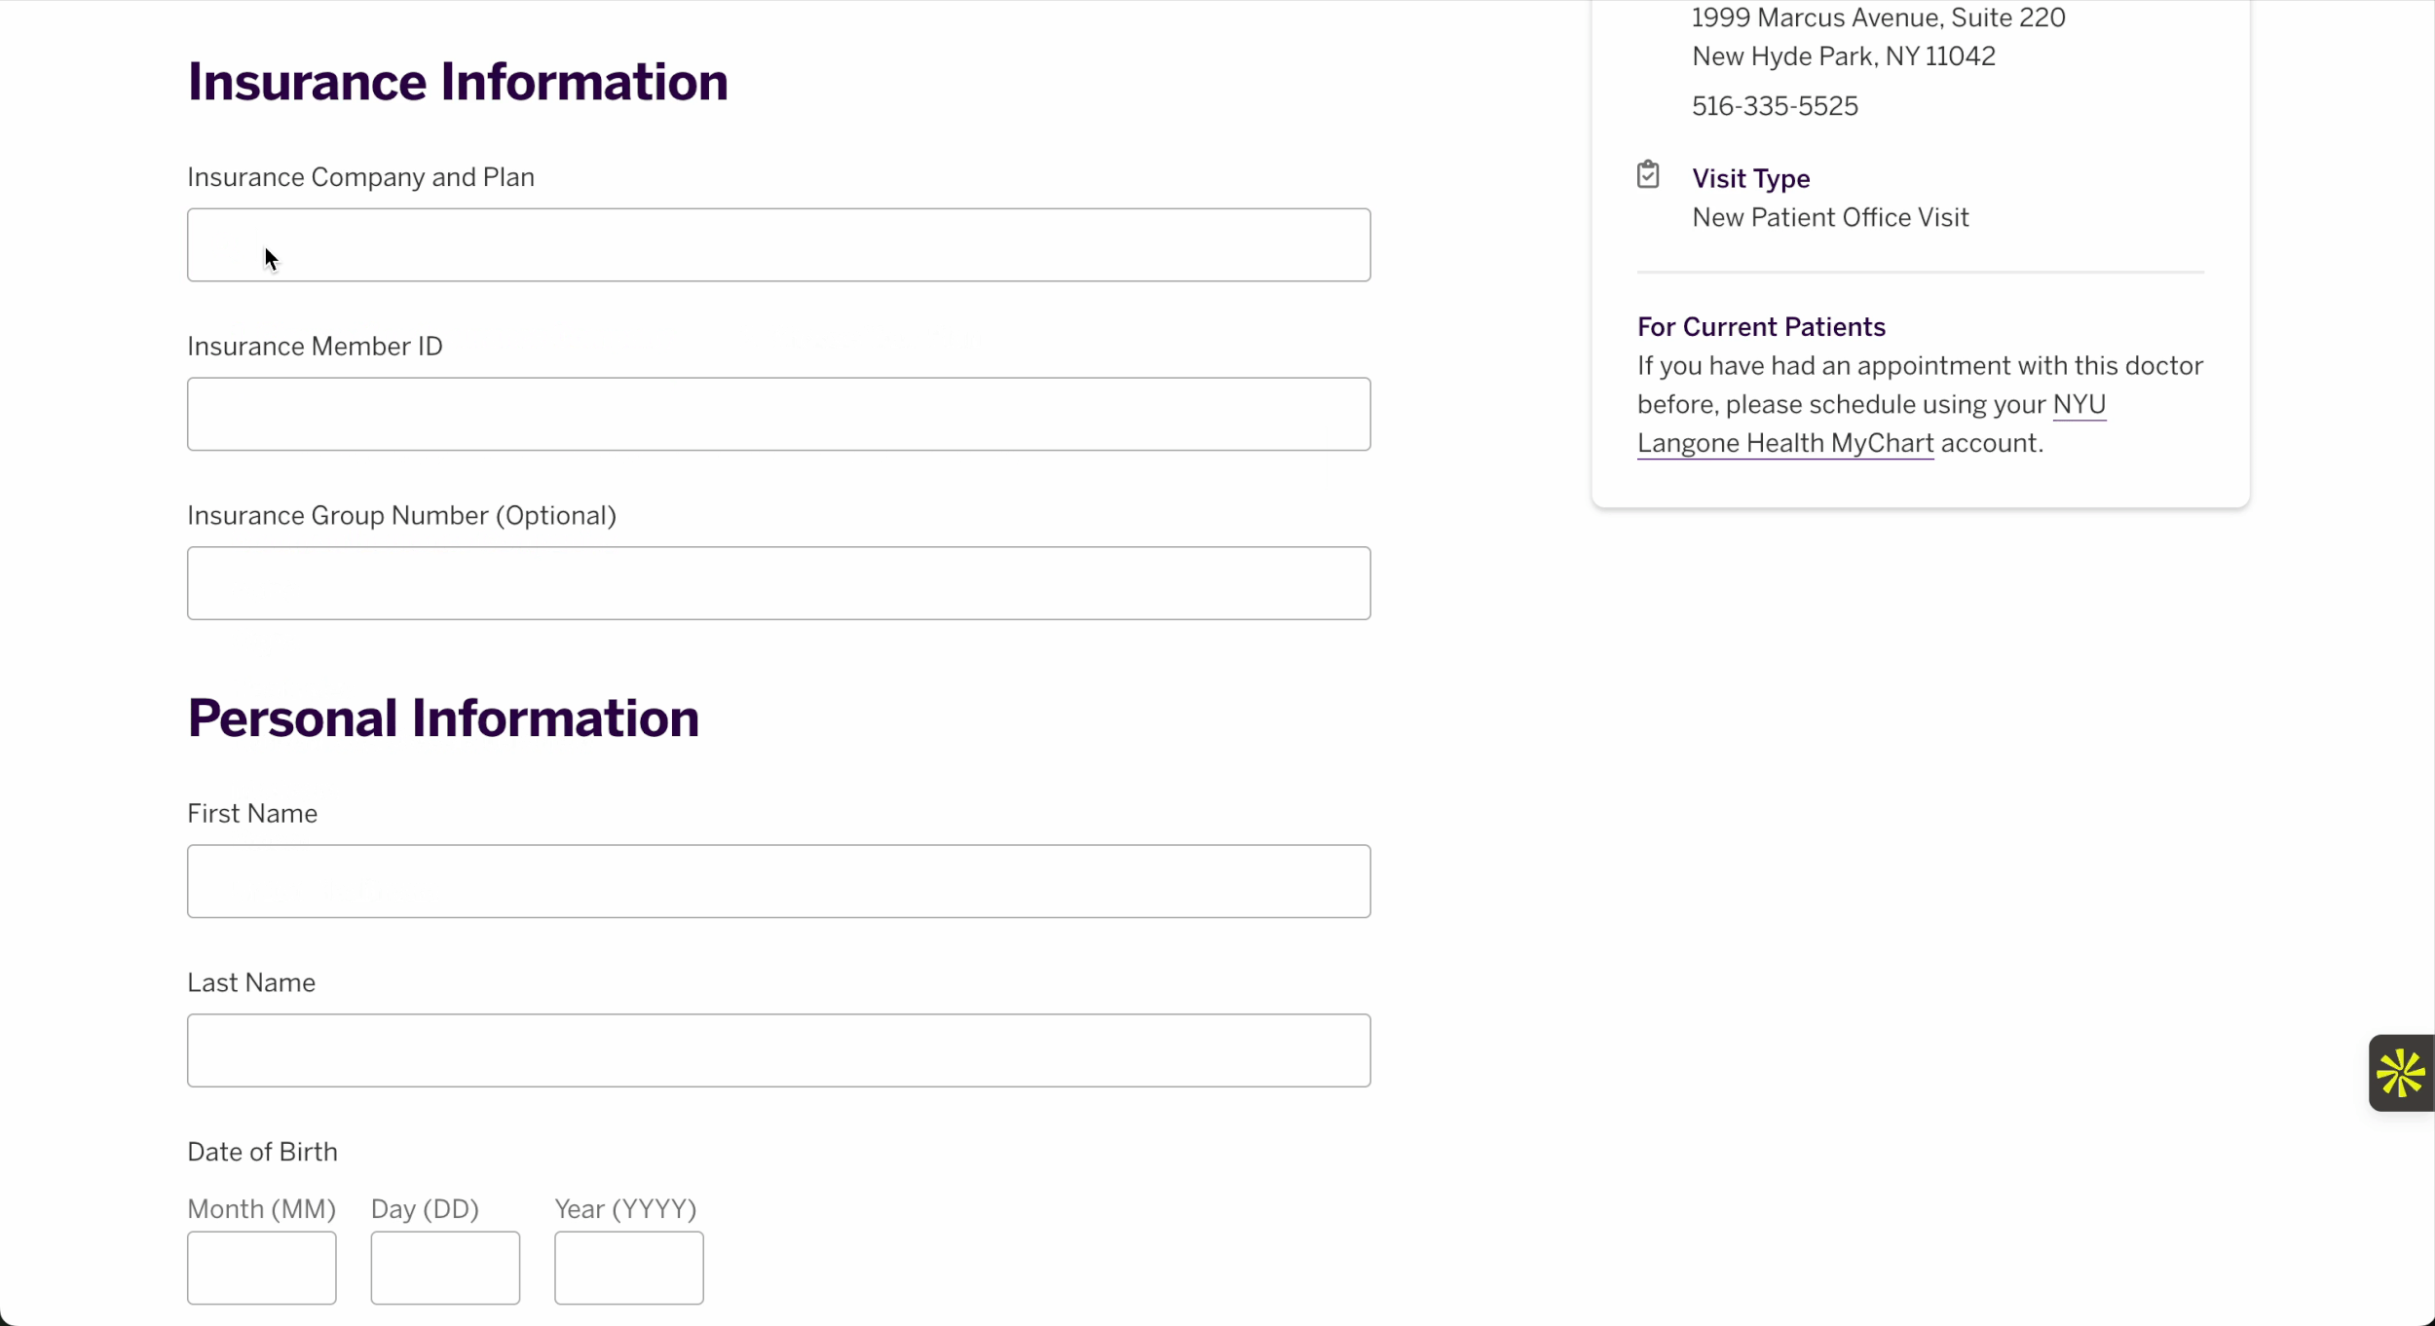This screenshot has width=2435, height=1326.
Task: Open the NYU Langone Health MyChart link
Action: (x=1784, y=444)
